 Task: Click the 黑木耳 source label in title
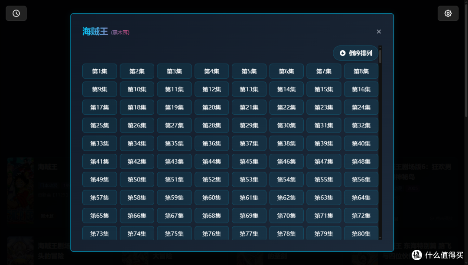coord(120,32)
